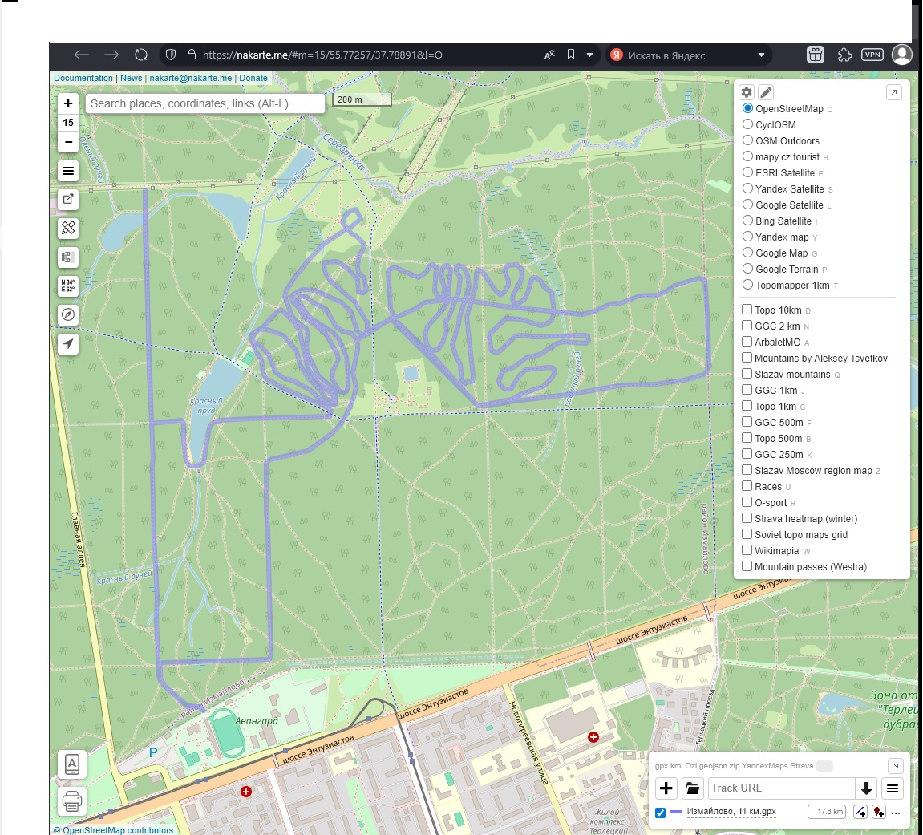Open the external maps link icon
Viewport: 923px width, 835px height.
tap(68, 200)
